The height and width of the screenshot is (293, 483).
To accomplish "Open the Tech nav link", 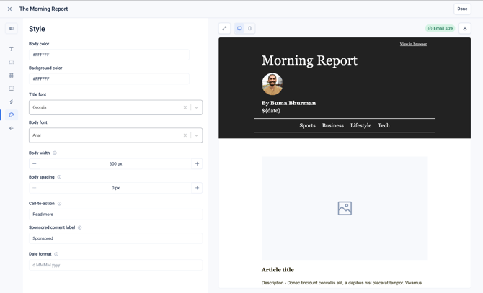I will tap(384, 125).
